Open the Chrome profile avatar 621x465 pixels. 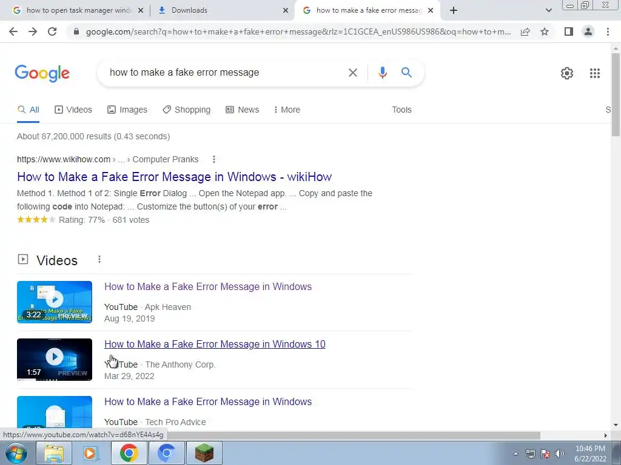pyautogui.click(x=588, y=31)
